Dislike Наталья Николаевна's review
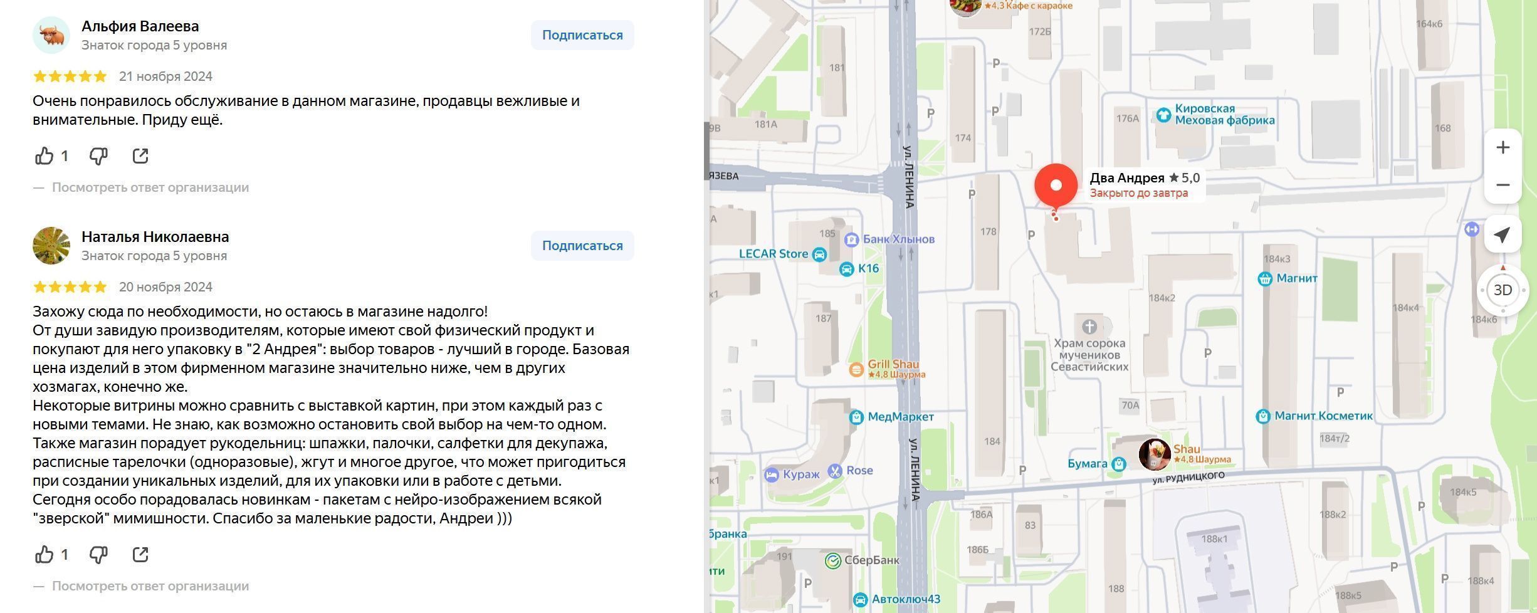Image resolution: width=1537 pixels, height=613 pixels. tap(98, 554)
